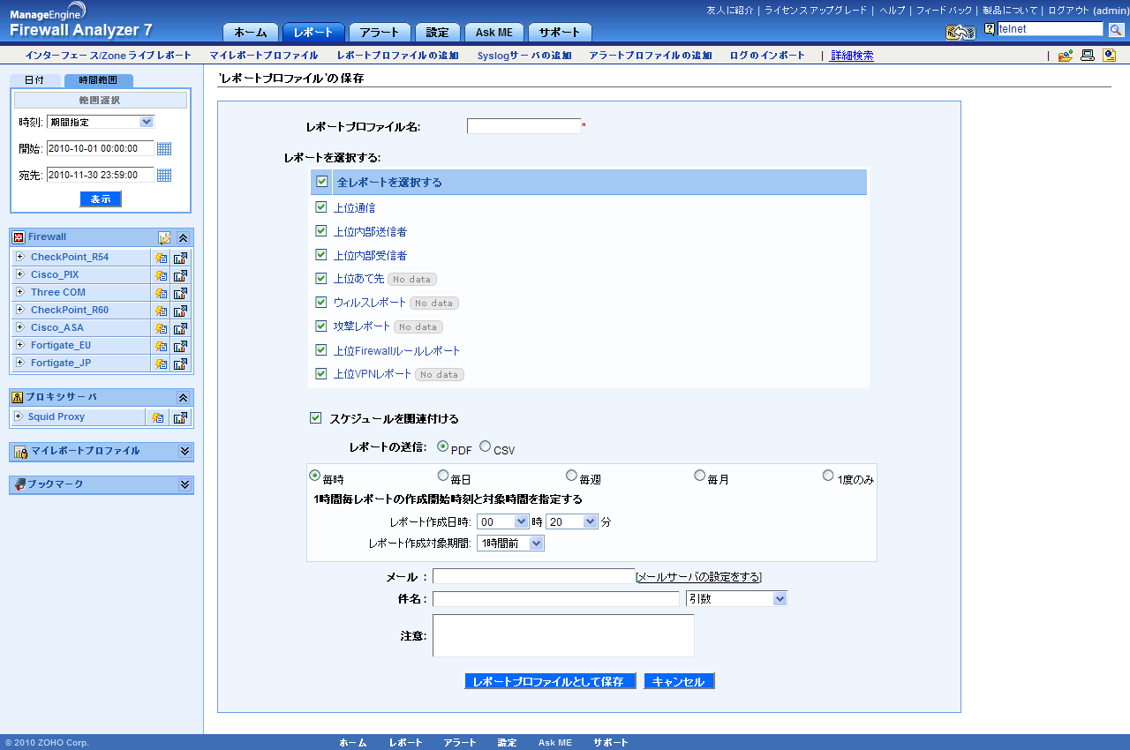Click the lightning icon for Cisco_ASA
Image resolution: width=1130 pixels, height=750 pixels.
point(161,329)
